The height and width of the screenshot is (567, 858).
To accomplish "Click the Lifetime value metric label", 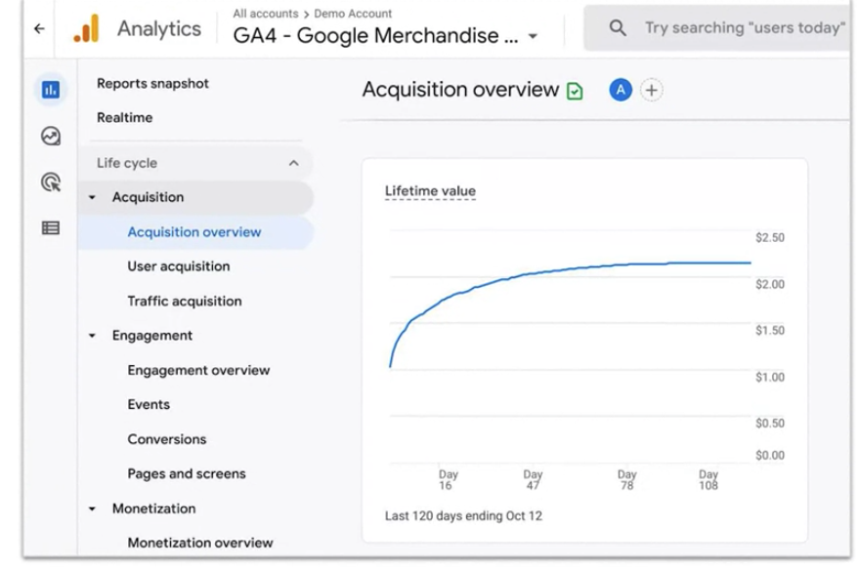I will (430, 191).
